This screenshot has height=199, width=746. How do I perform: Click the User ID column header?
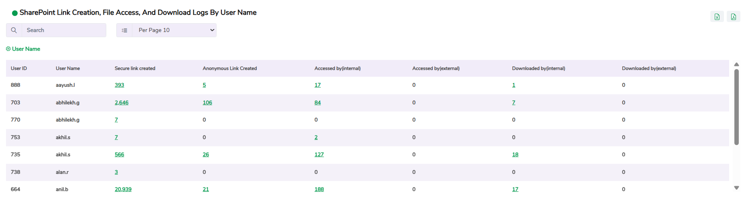[19, 68]
